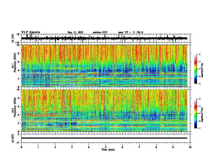Image resolution: width=214 pixels, height=165 pixels.
Task: Click the "4" kHz tick on ch.2 frequency axis
Action: click(19, 115)
